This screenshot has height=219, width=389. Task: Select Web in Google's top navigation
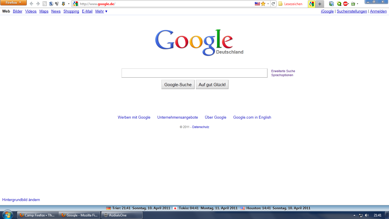click(6, 11)
